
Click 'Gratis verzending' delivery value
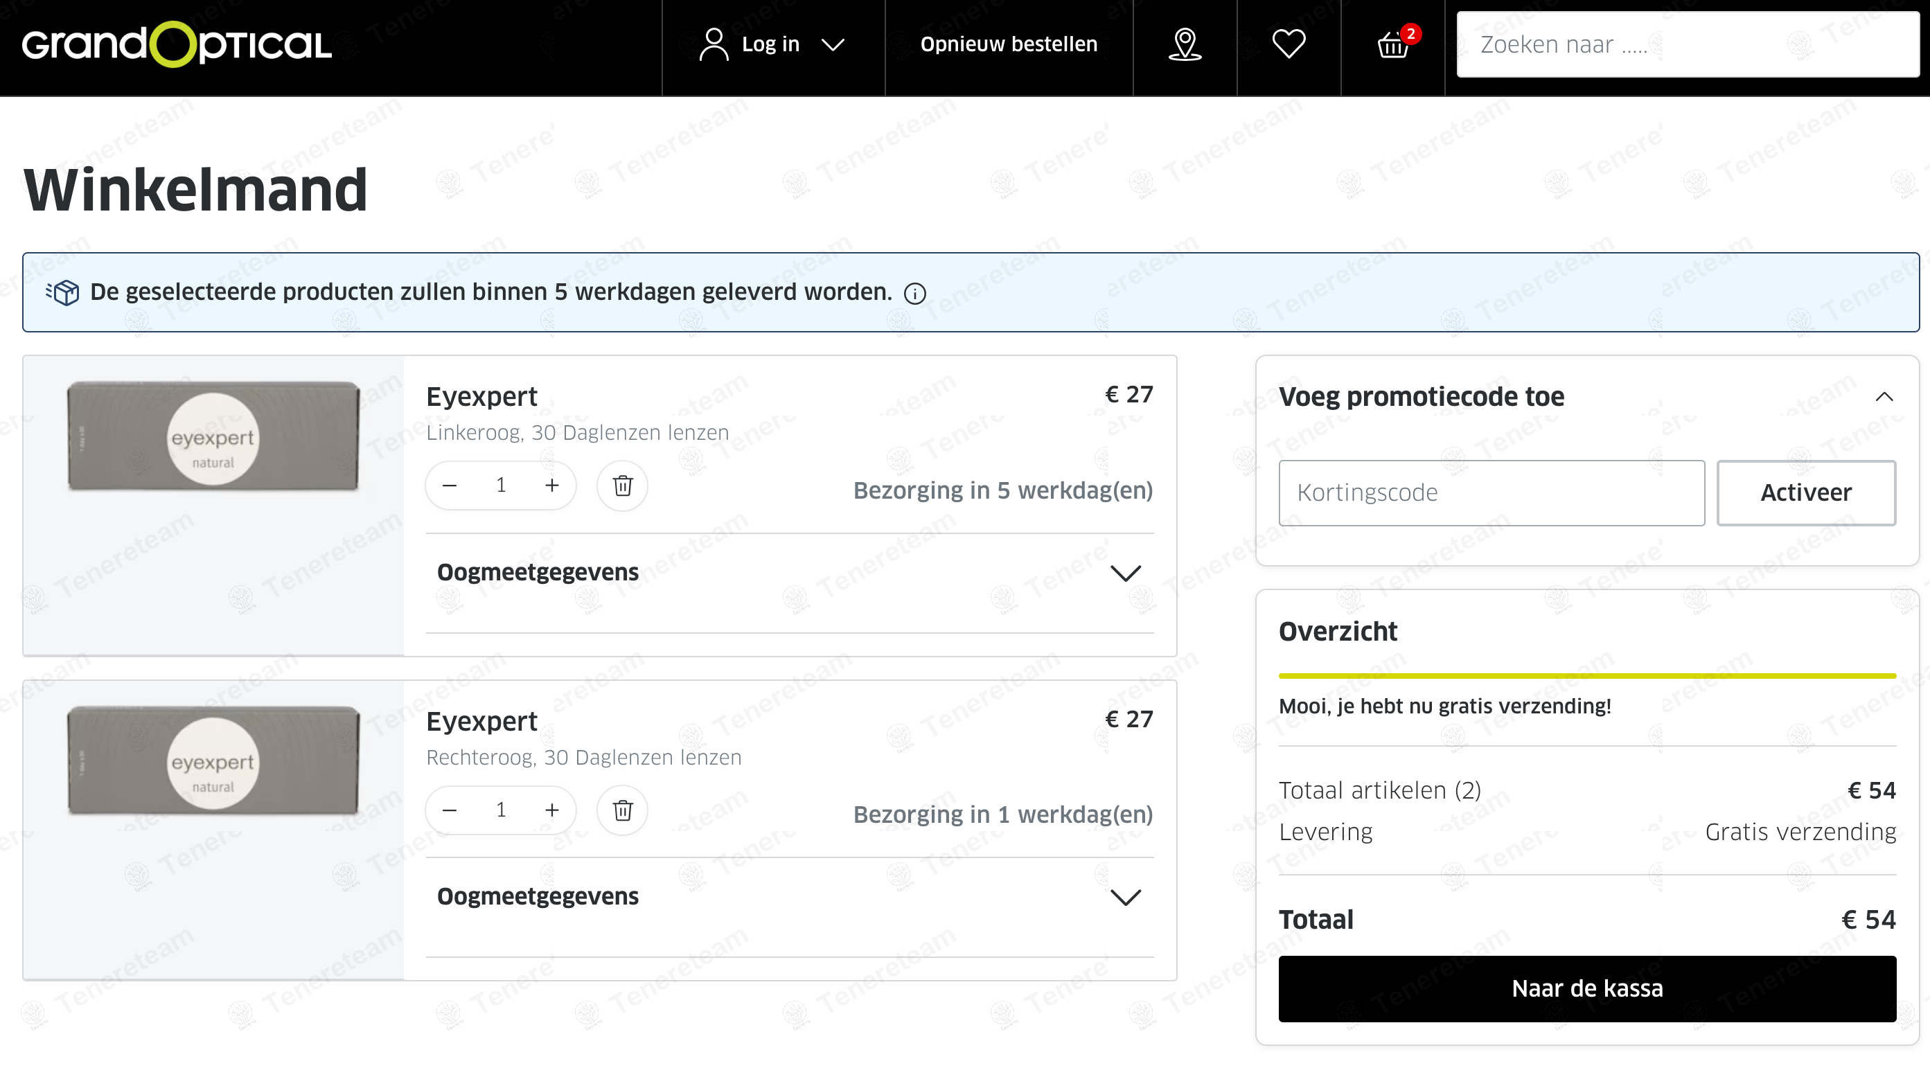pyautogui.click(x=1800, y=832)
